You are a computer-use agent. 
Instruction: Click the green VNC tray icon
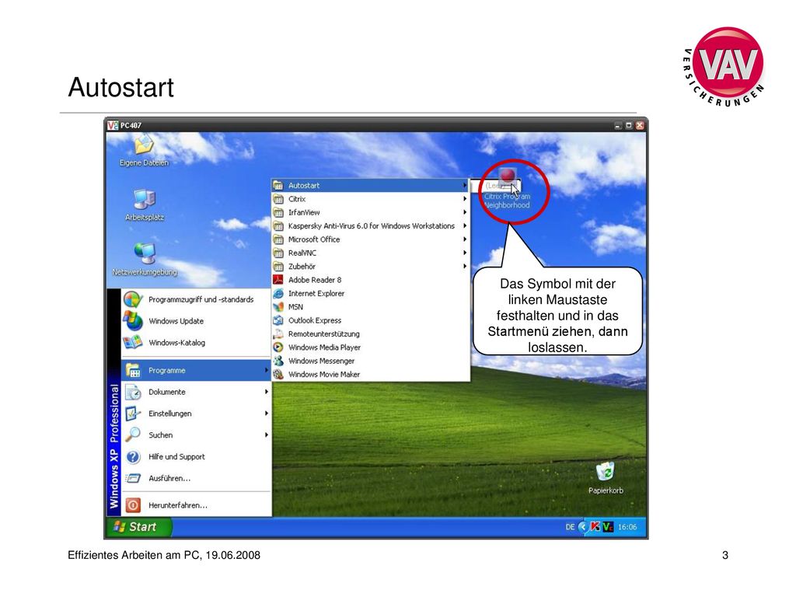coord(608,527)
